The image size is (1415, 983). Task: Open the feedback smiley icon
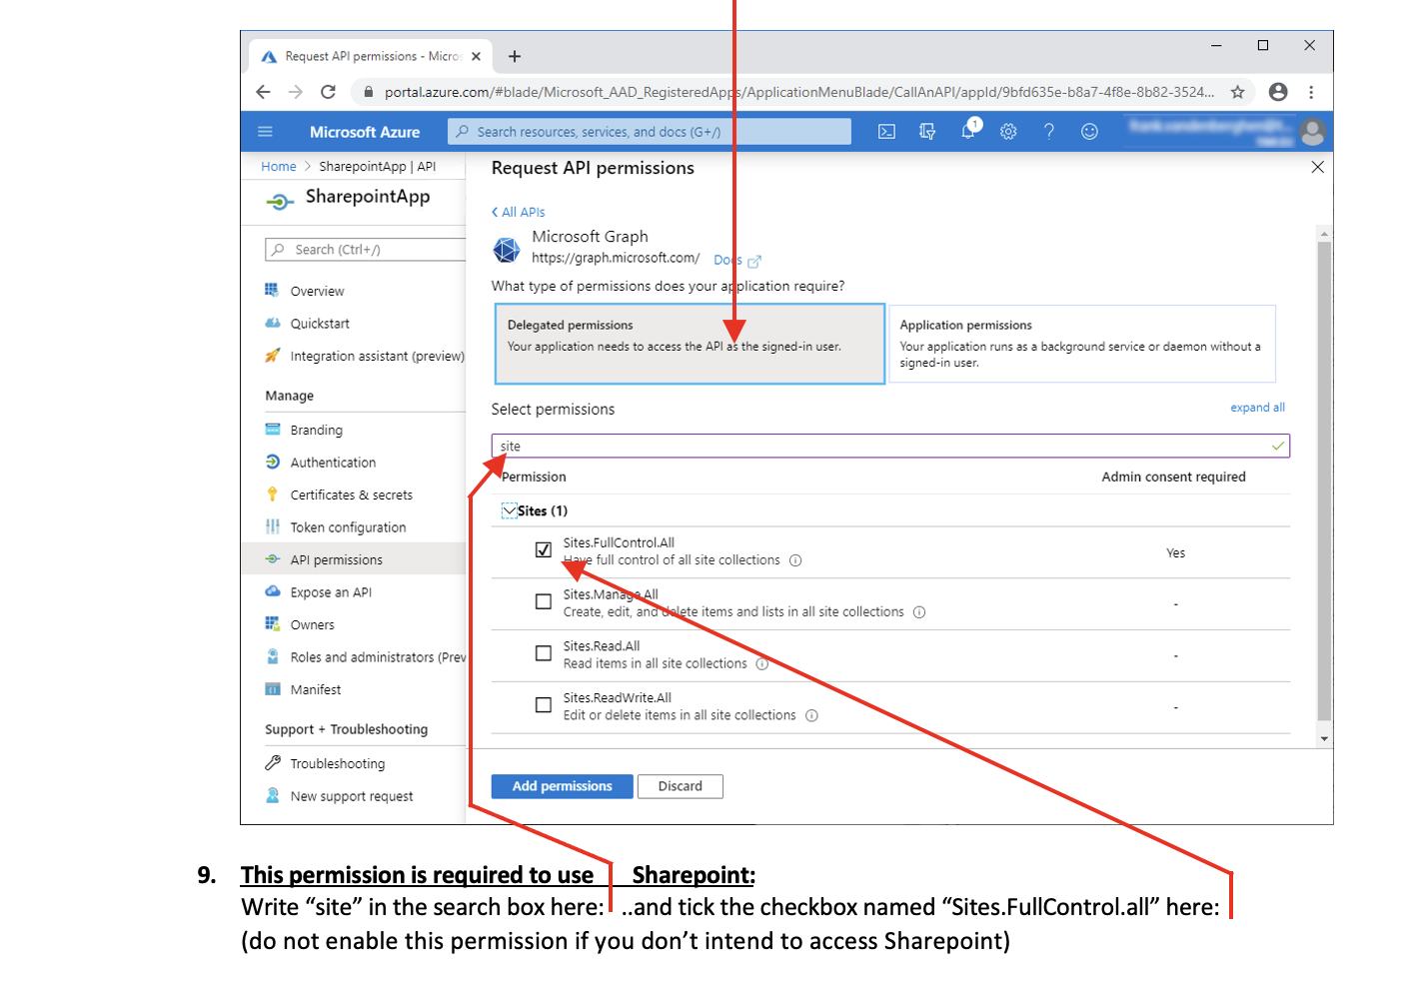1089,132
